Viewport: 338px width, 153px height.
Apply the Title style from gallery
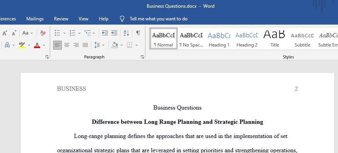click(275, 39)
